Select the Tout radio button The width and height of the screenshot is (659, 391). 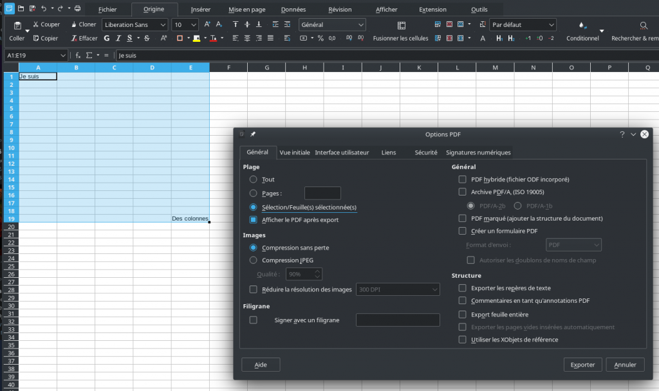(x=254, y=179)
